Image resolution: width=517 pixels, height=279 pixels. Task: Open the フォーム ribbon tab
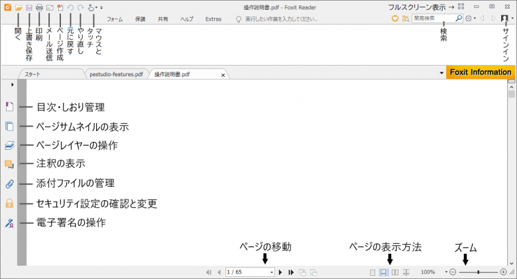coord(115,19)
